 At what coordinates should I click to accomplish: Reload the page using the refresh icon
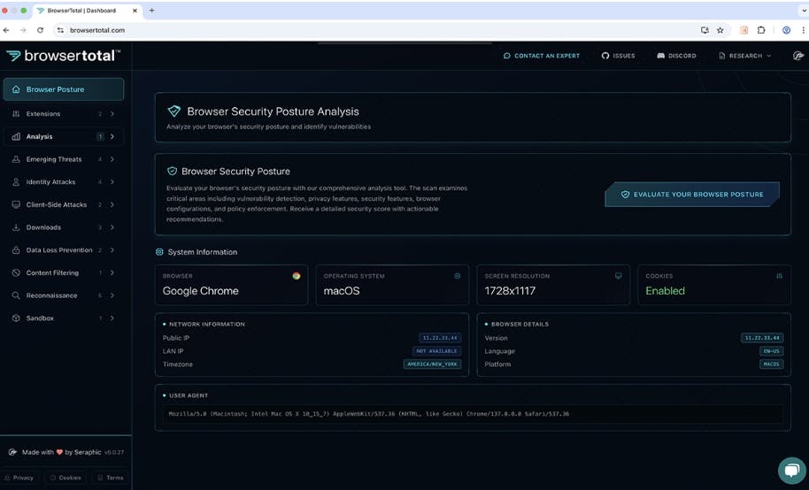coord(40,30)
